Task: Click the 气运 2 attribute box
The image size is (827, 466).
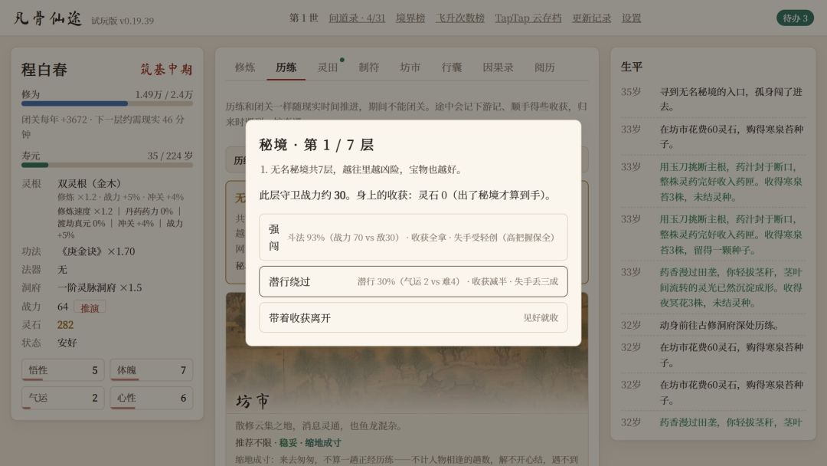Action: (x=63, y=397)
